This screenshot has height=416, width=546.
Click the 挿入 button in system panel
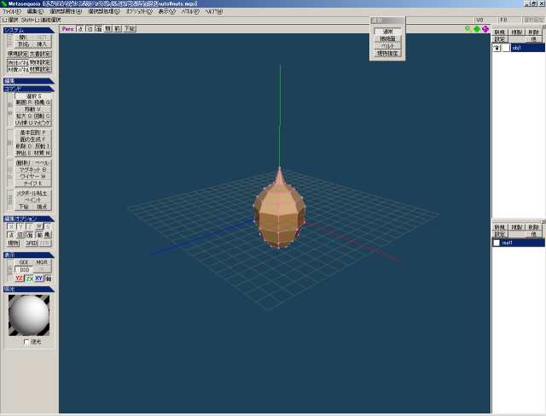pos(42,44)
